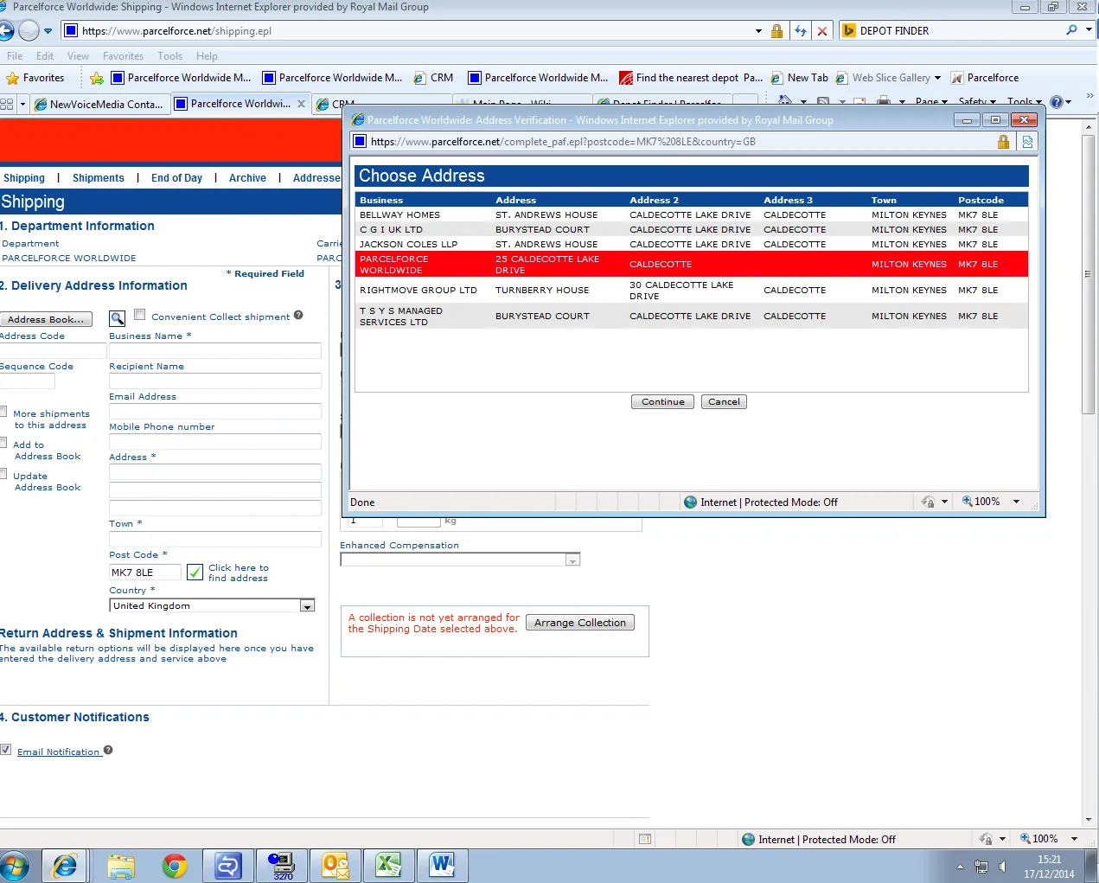Open the End of Day link
The height and width of the screenshot is (883, 1099).
click(x=176, y=178)
